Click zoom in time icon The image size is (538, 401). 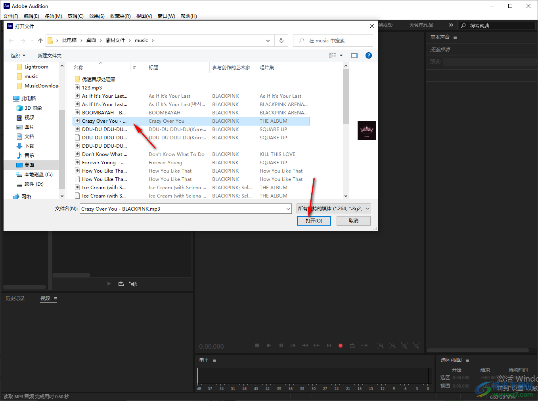404,346
